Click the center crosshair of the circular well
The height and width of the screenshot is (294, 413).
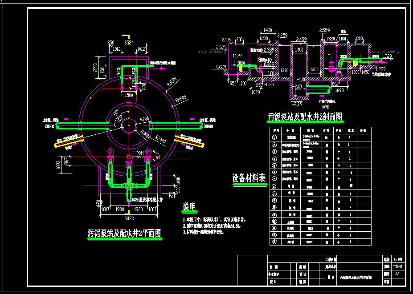[x=129, y=126]
